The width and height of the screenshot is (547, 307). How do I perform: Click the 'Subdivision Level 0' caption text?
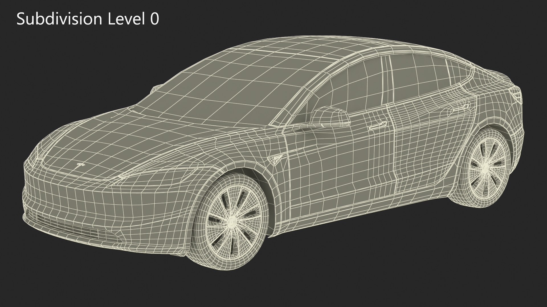pyautogui.click(x=88, y=19)
